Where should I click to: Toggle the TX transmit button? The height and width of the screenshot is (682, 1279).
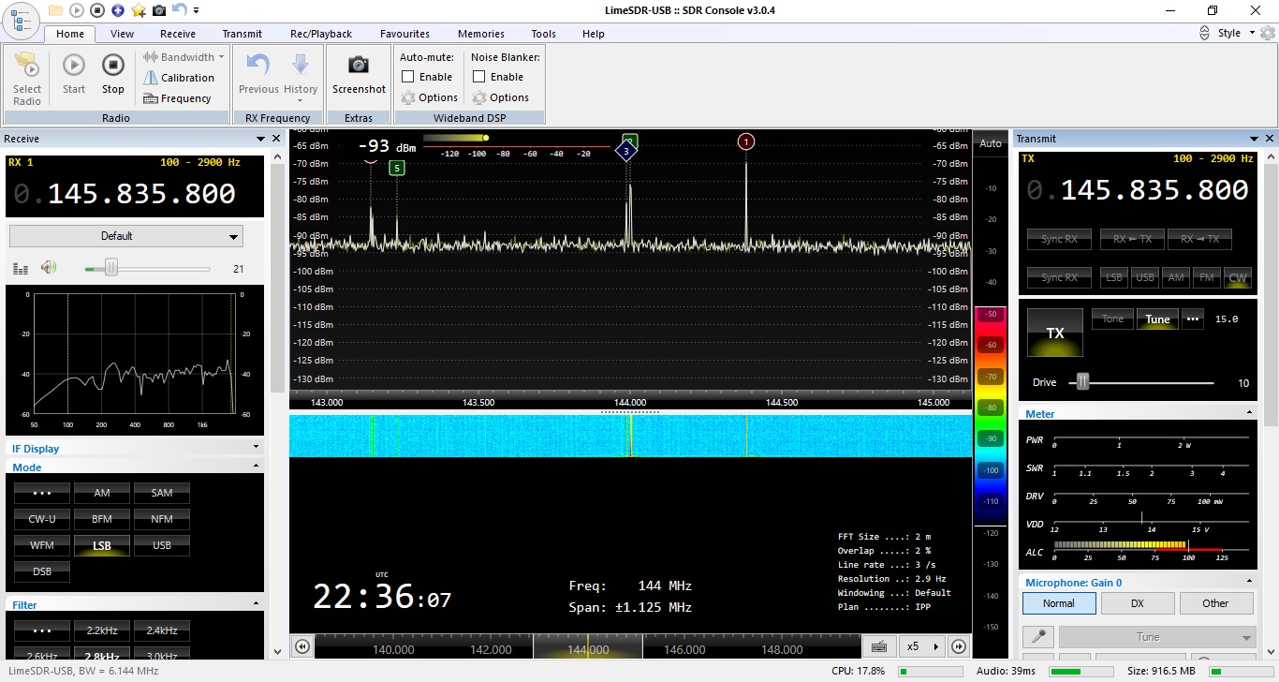click(x=1055, y=333)
